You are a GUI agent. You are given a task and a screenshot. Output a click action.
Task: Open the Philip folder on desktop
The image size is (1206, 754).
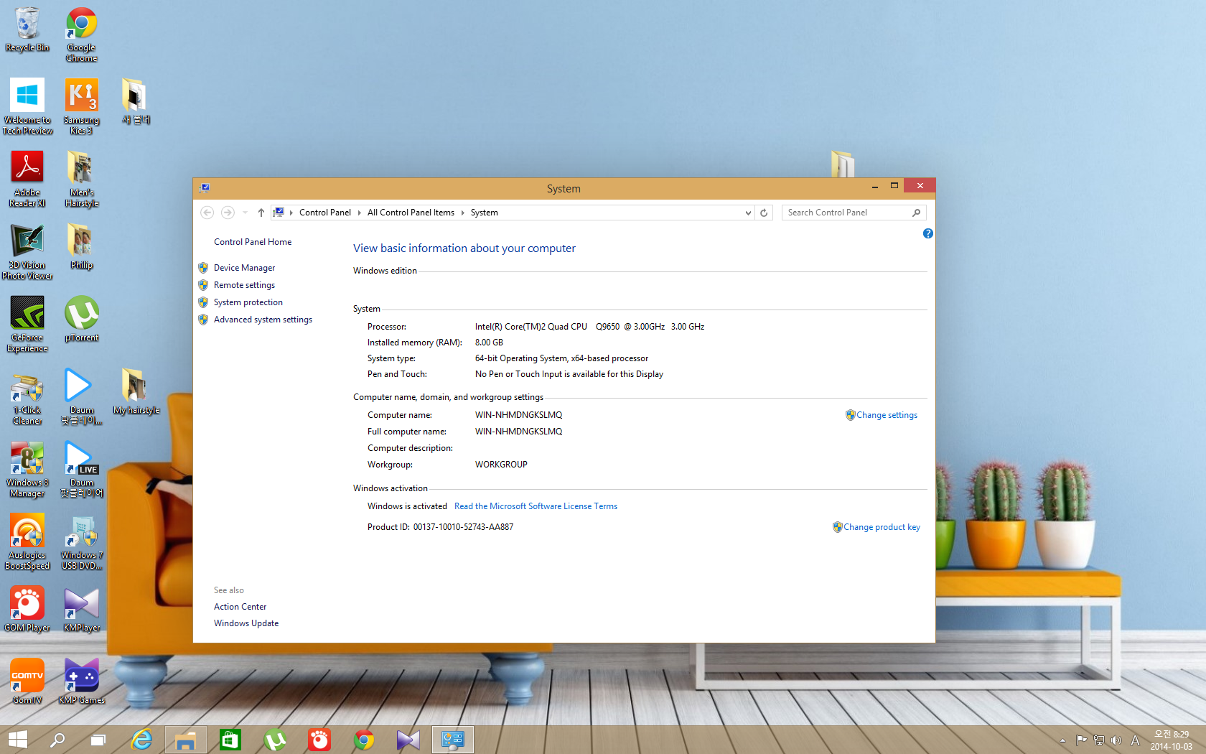coord(81,246)
